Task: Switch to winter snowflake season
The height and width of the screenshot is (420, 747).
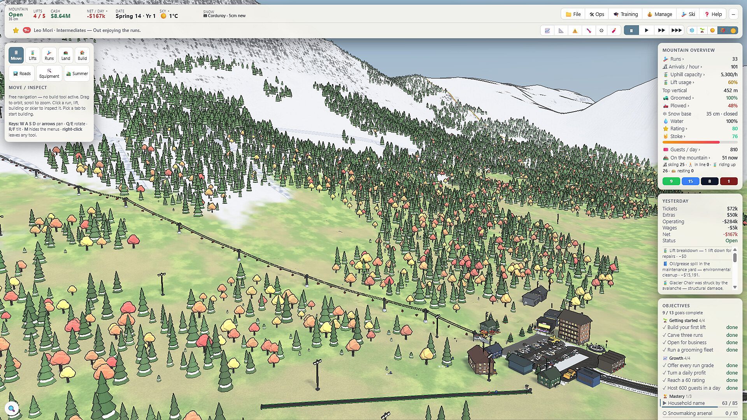Action: point(692,30)
